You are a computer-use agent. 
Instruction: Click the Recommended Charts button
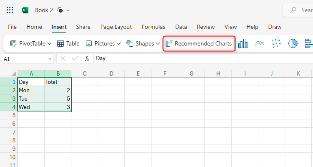click(199, 43)
